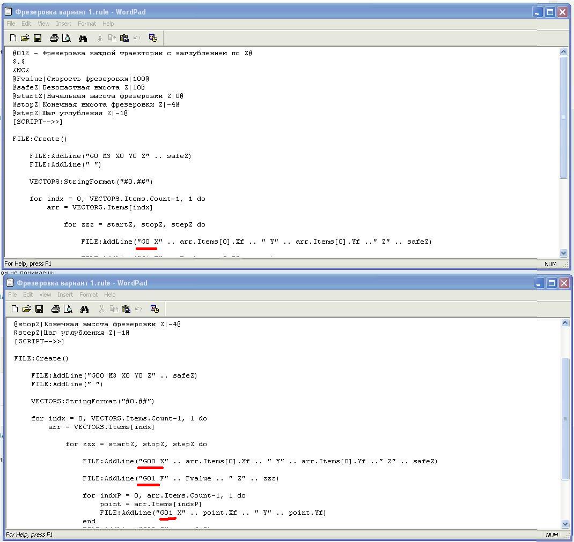This screenshot has height=542, width=574.
Task: Open View menu in bottom WordPad window
Action: (45, 295)
